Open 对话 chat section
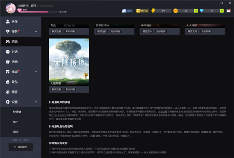The image size is (234, 158). pyautogui.click(x=15, y=52)
